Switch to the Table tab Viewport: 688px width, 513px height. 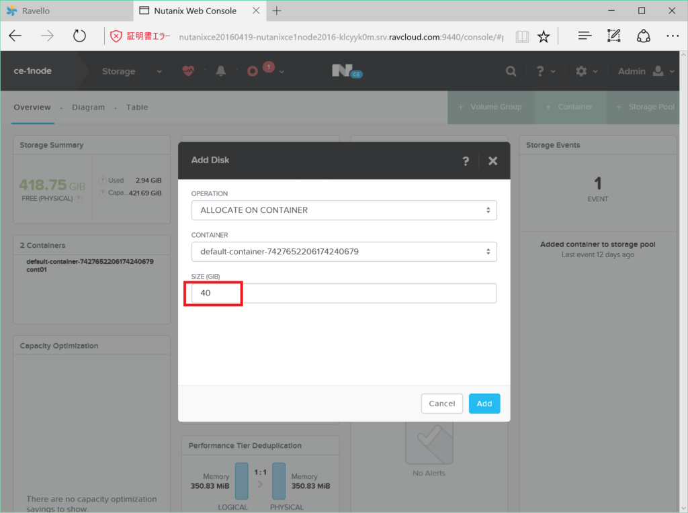tap(137, 107)
